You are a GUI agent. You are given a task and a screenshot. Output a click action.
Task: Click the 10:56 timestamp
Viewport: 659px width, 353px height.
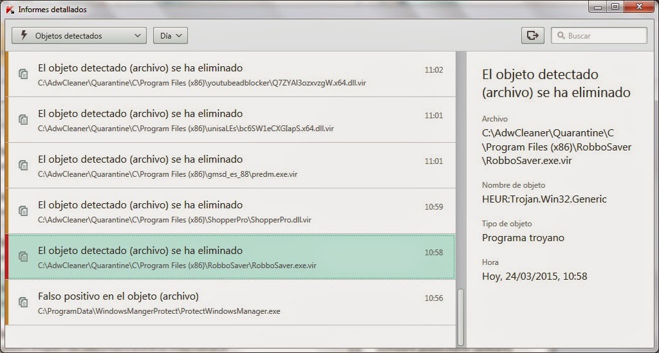coord(434,298)
